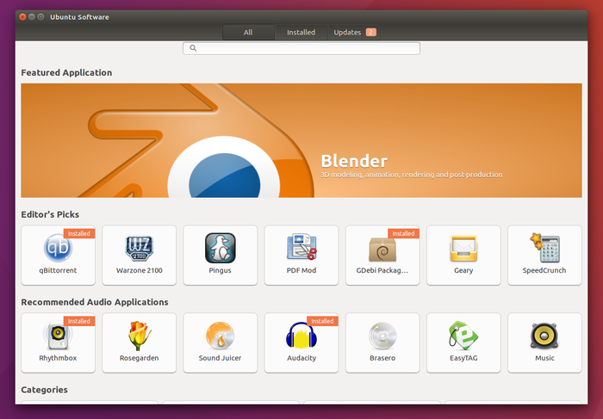
Task: Click the Sound Juicer name label
Action: [220, 358]
